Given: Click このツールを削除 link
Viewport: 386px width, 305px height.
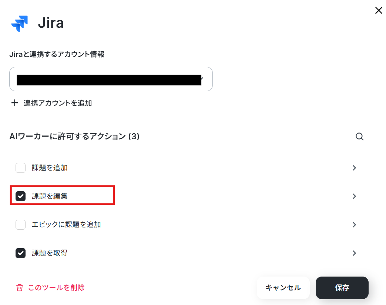Looking at the screenshot, I should click(56, 288).
